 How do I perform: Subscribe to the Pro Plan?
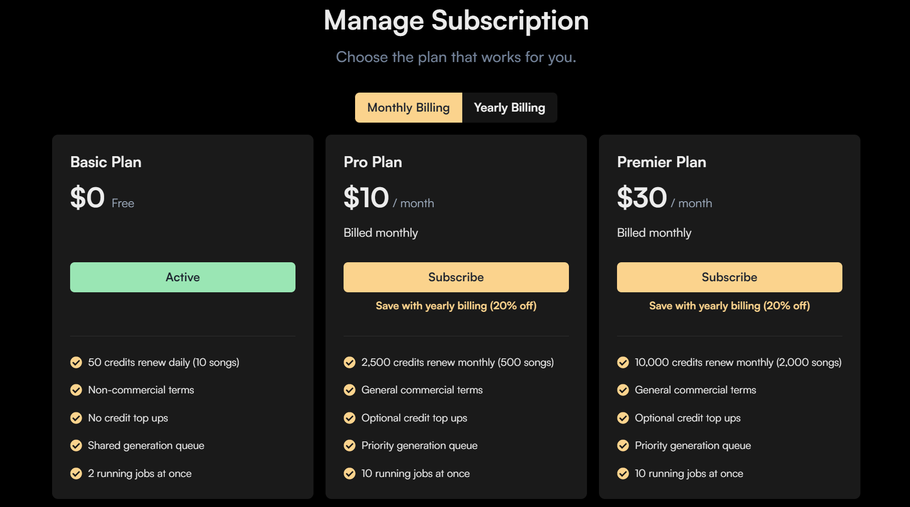click(x=456, y=277)
